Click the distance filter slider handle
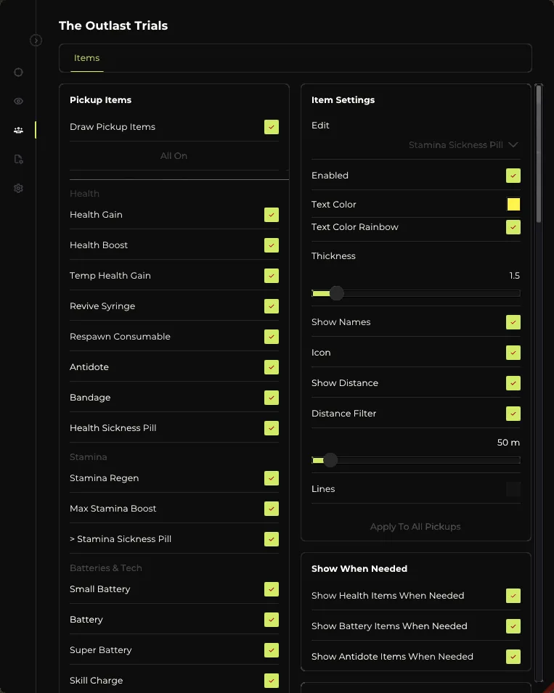The height and width of the screenshot is (693, 554). click(x=330, y=461)
